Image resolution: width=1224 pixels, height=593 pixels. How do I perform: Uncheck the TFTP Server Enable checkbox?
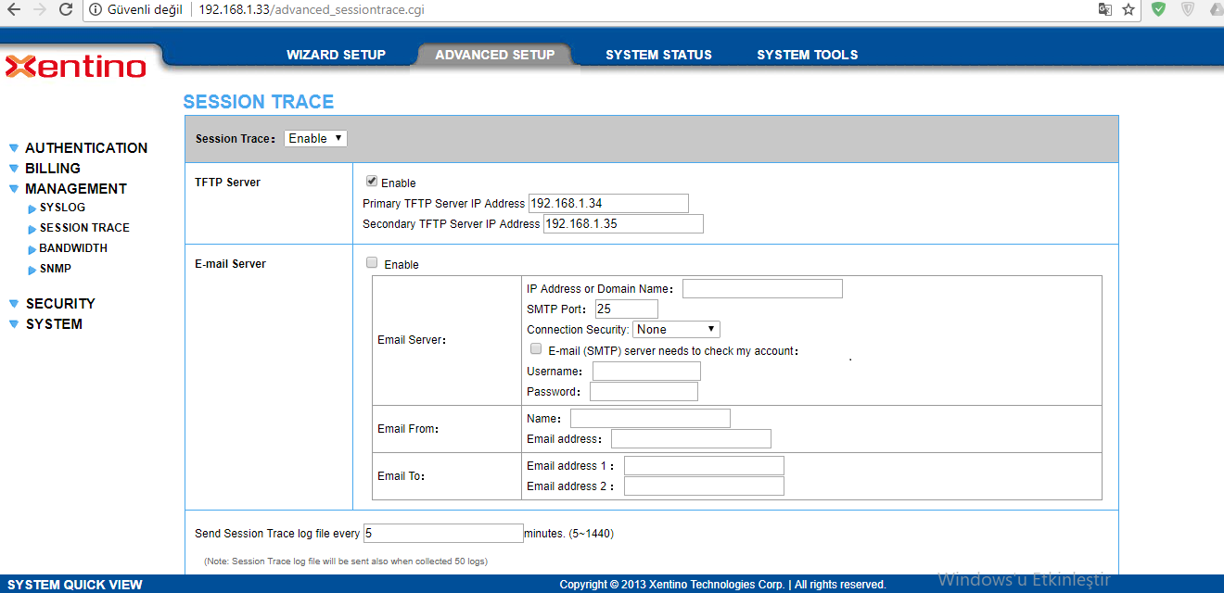(x=372, y=182)
